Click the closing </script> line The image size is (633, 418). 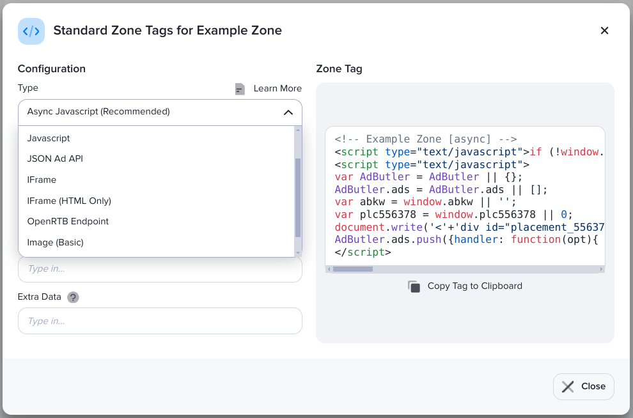point(363,252)
